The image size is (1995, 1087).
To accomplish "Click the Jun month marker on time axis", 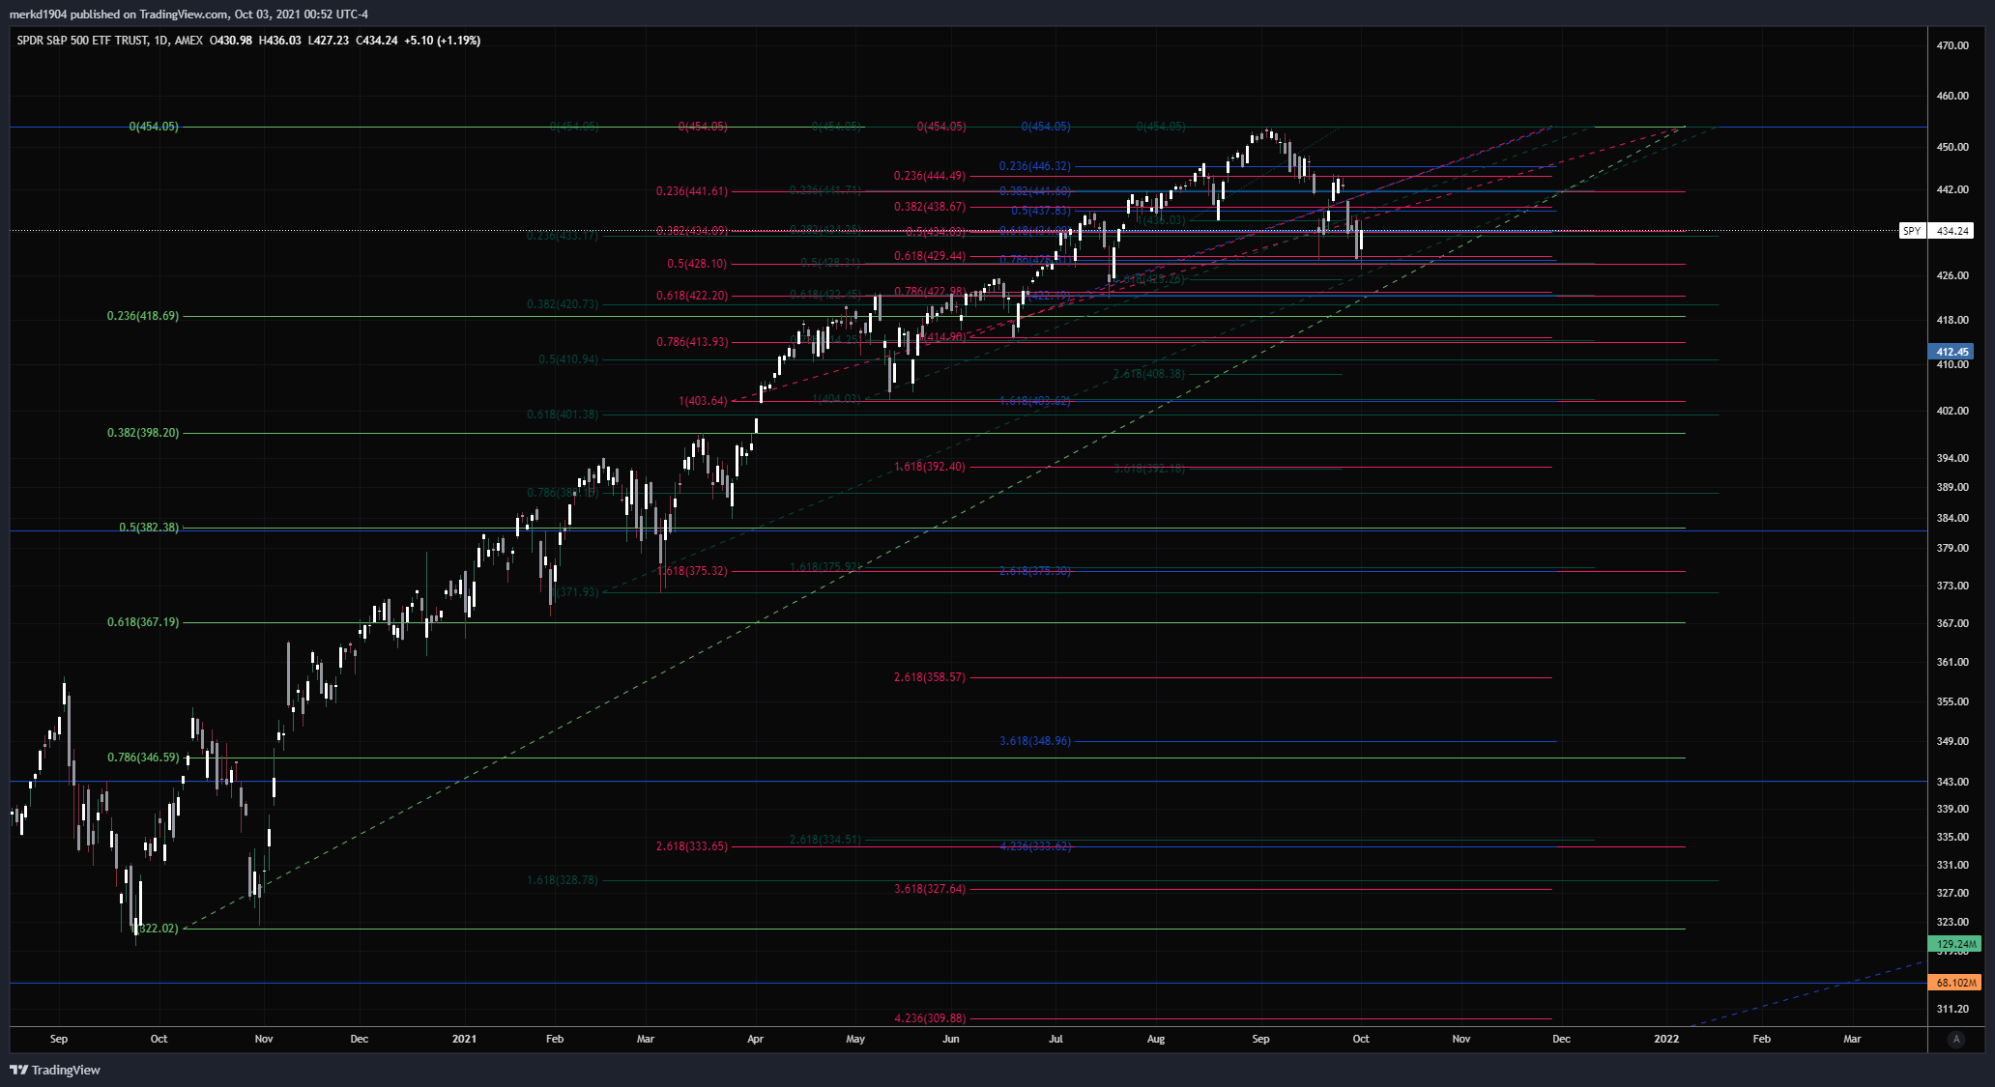I will click(x=951, y=1040).
